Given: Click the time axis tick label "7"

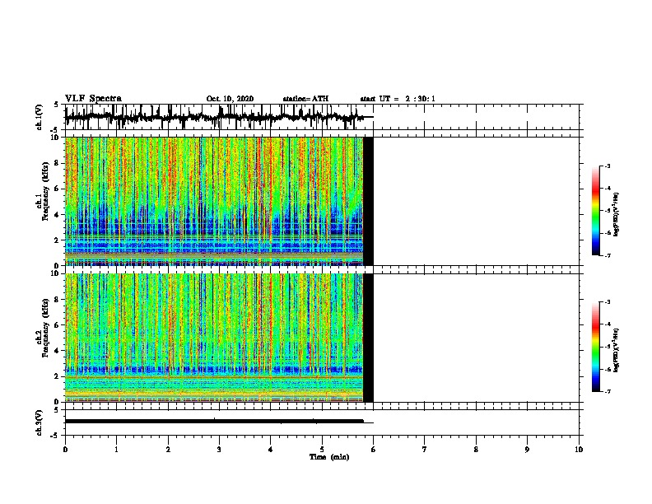Looking at the screenshot, I should 425,450.
